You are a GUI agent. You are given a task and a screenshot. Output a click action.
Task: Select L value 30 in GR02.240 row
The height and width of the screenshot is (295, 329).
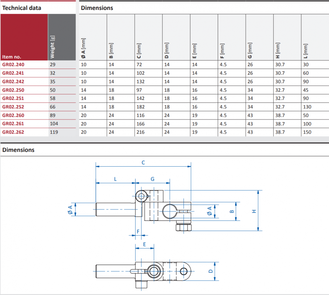306,65
